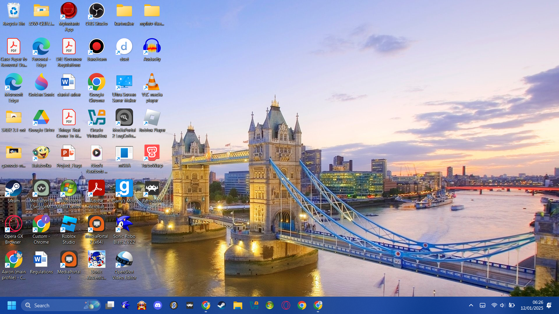Viewport: 559px width, 314px height.
Task: Select the Aaron (main profile) Chrome shortcut
Action: [x=13, y=259]
